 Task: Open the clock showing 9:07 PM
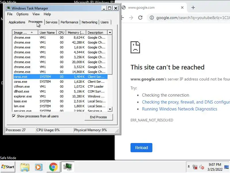tap(215, 167)
